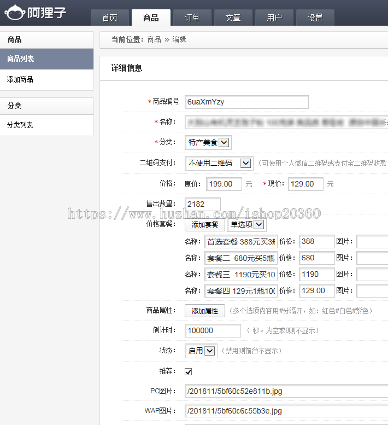The width and height of the screenshot is (388, 425).
Task: Select 商品列表 in the sidebar
Action: [x=46, y=59]
